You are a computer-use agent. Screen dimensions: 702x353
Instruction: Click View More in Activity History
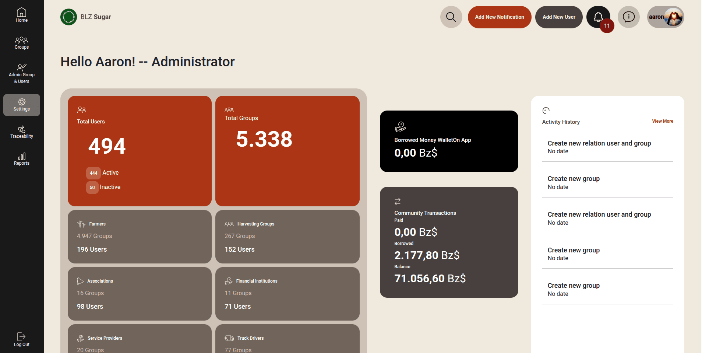663,121
